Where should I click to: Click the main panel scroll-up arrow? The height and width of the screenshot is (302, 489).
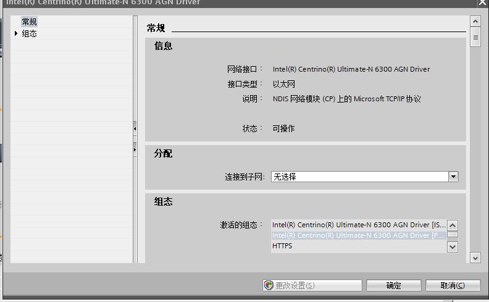click(x=475, y=22)
